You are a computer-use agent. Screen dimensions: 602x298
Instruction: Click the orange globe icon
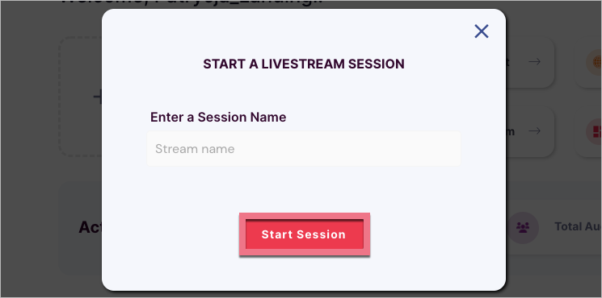[594, 62]
